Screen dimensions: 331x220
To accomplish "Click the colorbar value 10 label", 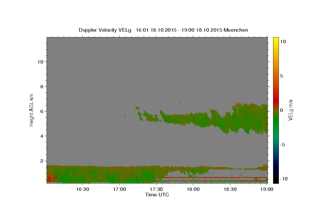I will click(283, 41).
